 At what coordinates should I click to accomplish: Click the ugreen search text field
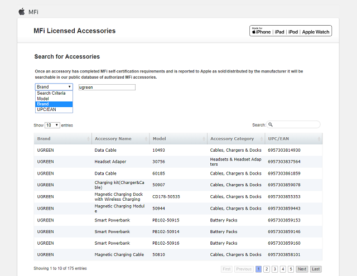point(107,87)
